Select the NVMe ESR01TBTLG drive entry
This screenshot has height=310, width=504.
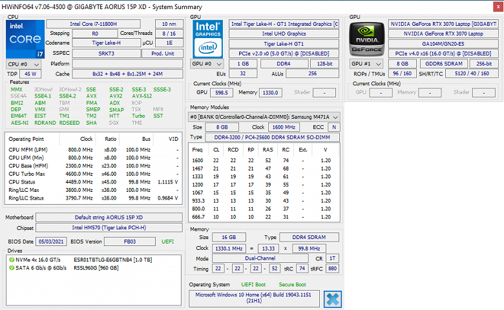(x=93, y=260)
